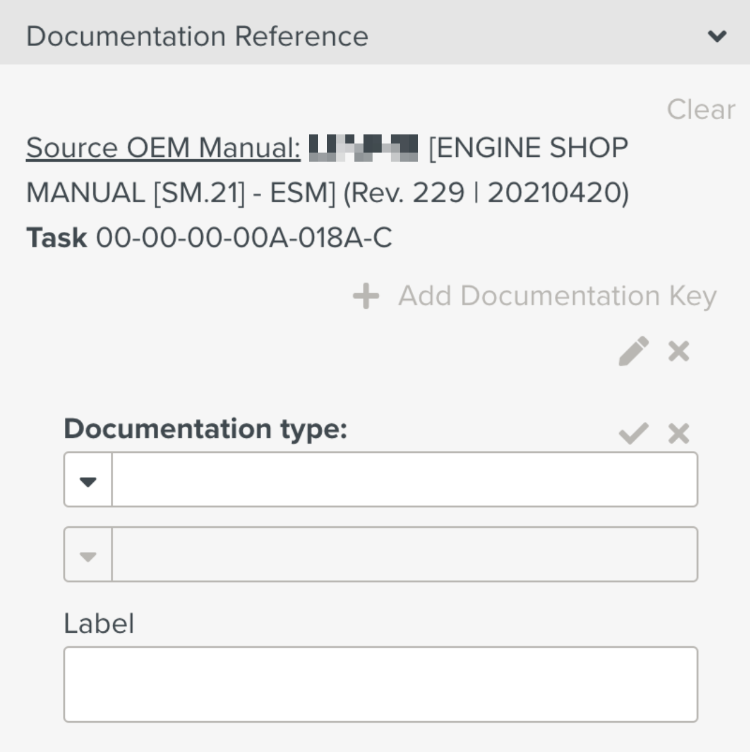Image resolution: width=750 pixels, height=752 pixels.
Task: Open the Source OEM Manual link
Action: click(x=162, y=147)
